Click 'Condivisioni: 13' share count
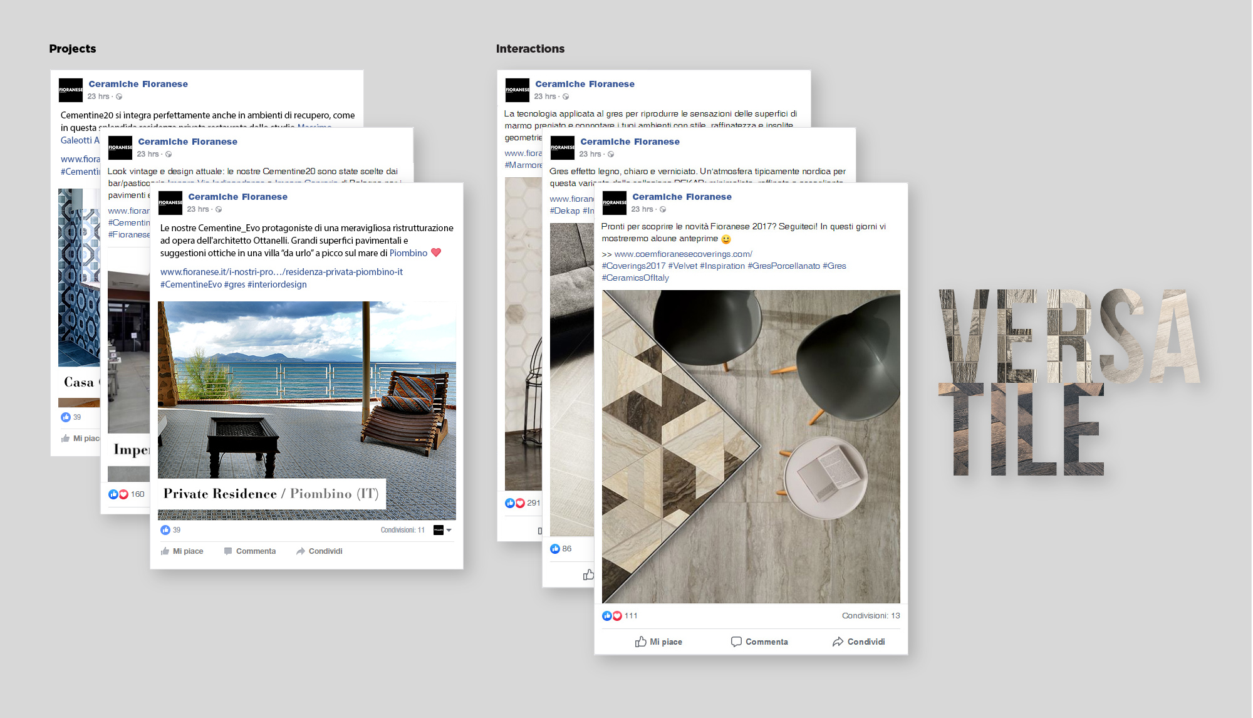Image resolution: width=1253 pixels, height=718 pixels. coord(871,616)
